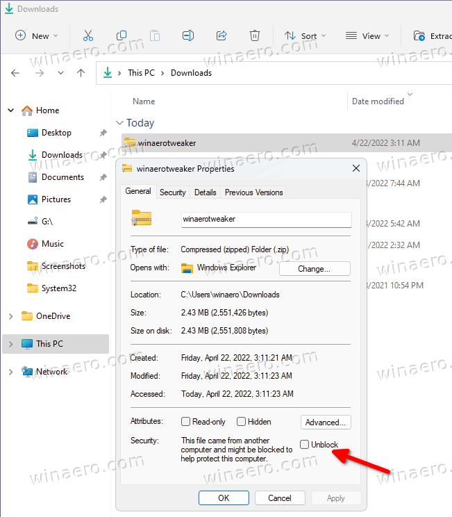Screen dimensions: 452x517
Task: Click chevron after This PC in path
Action: pyautogui.click(x=162, y=73)
